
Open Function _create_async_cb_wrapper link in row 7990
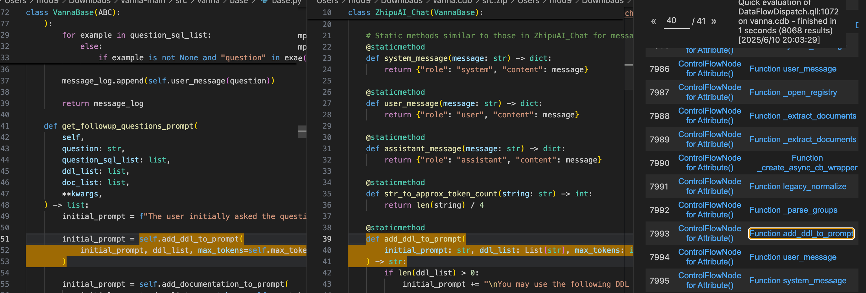point(807,162)
